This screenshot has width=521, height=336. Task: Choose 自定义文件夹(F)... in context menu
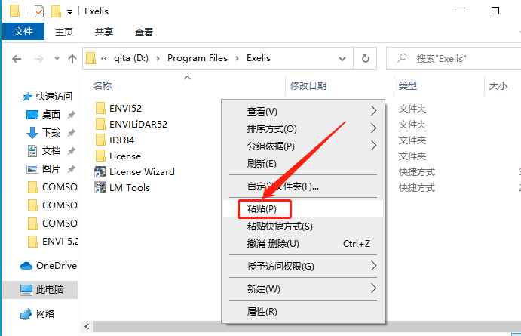click(303, 186)
